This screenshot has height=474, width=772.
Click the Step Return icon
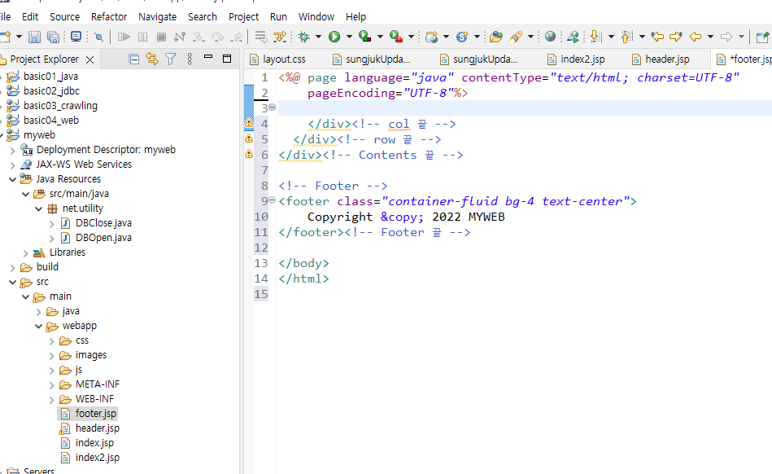tap(237, 37)
